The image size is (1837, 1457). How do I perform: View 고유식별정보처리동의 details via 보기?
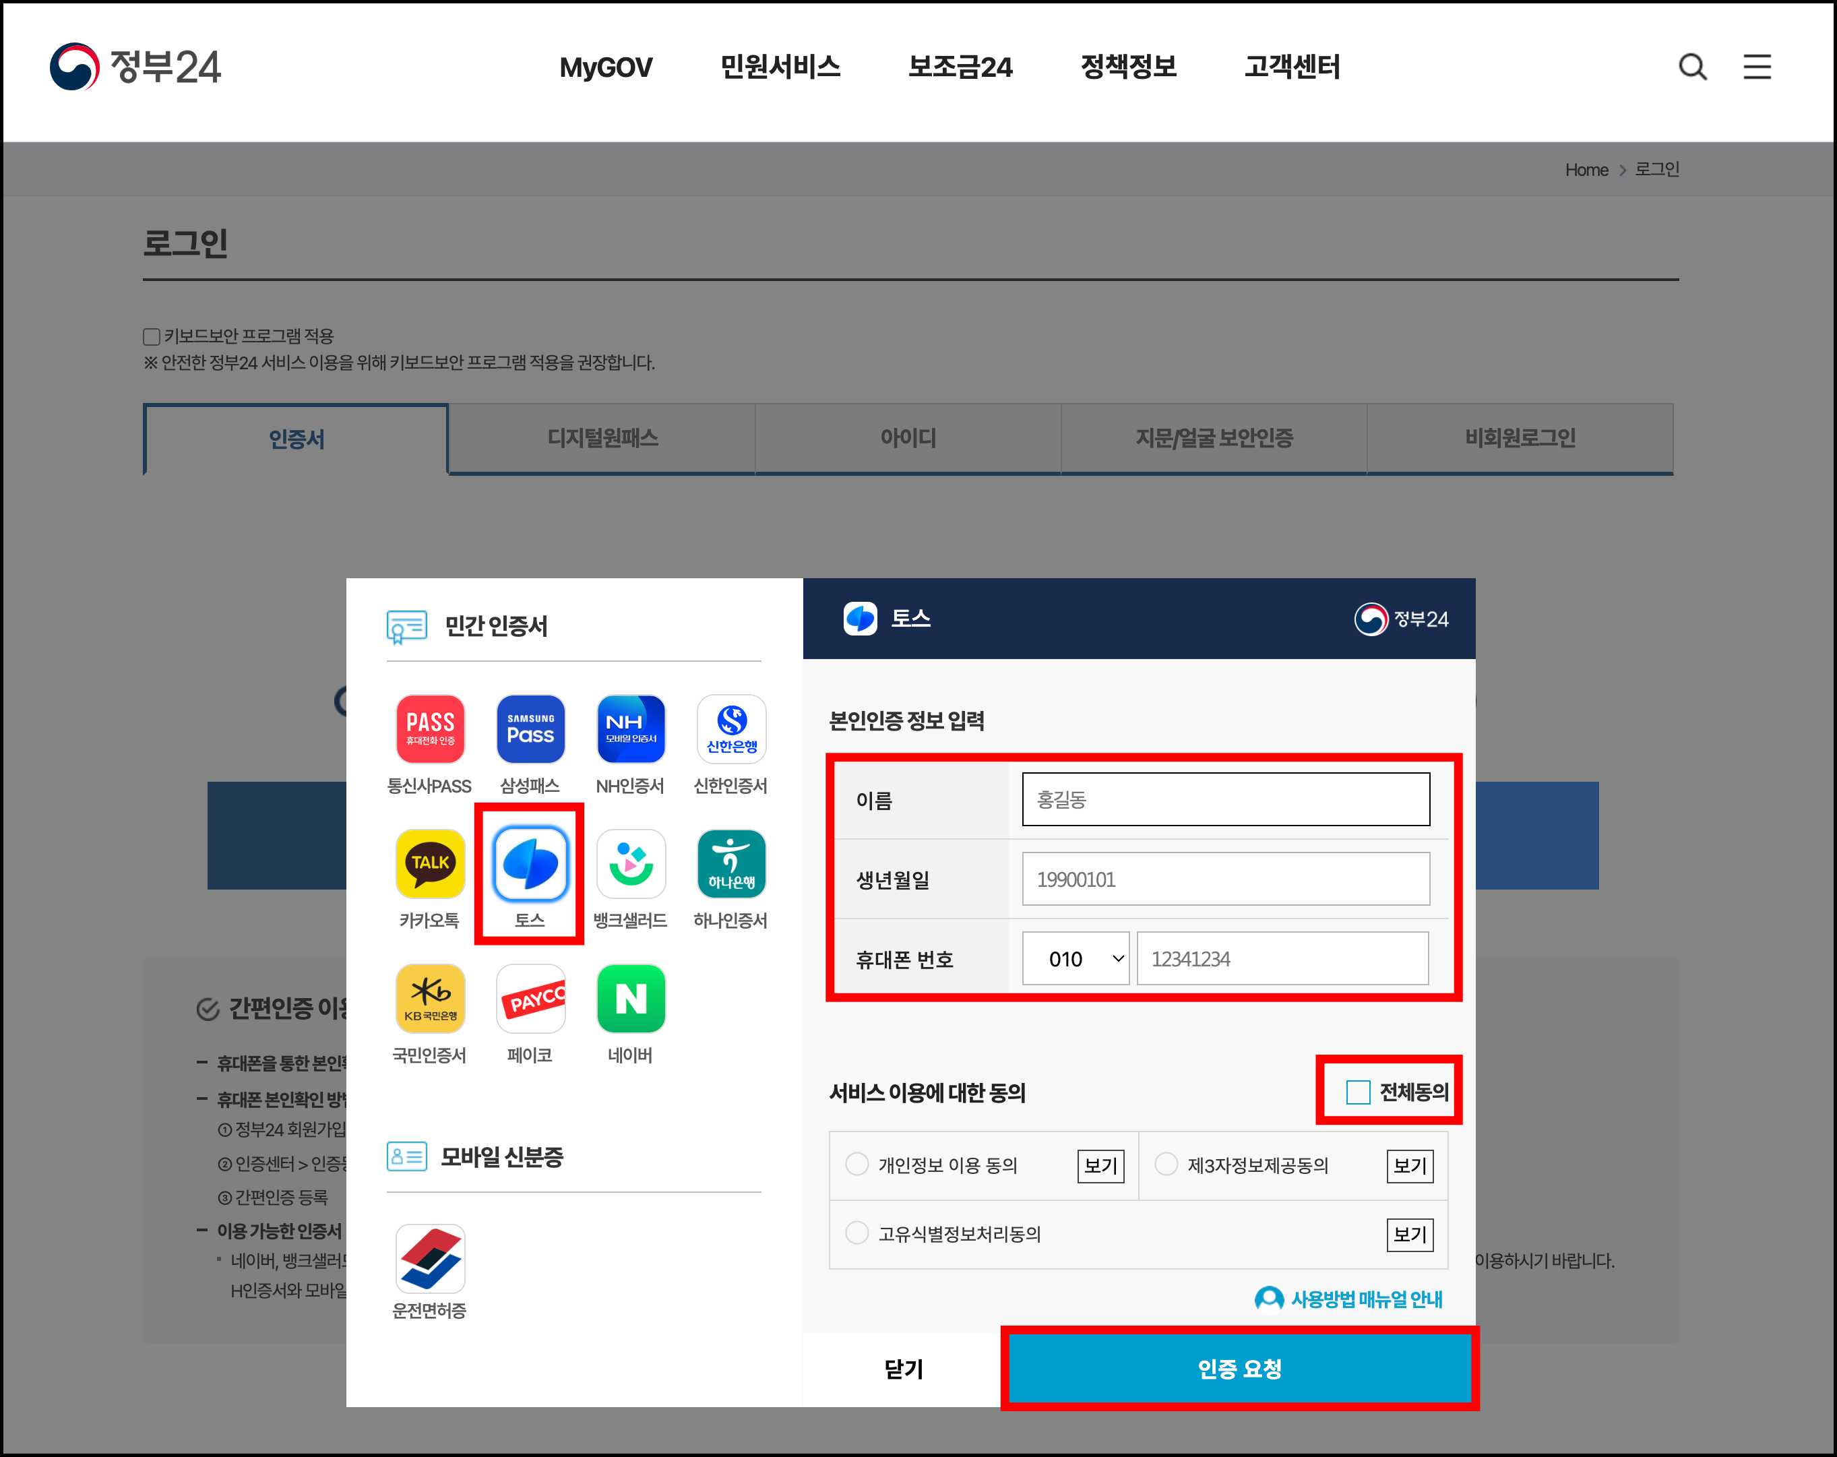[x=1410, y=1235]
